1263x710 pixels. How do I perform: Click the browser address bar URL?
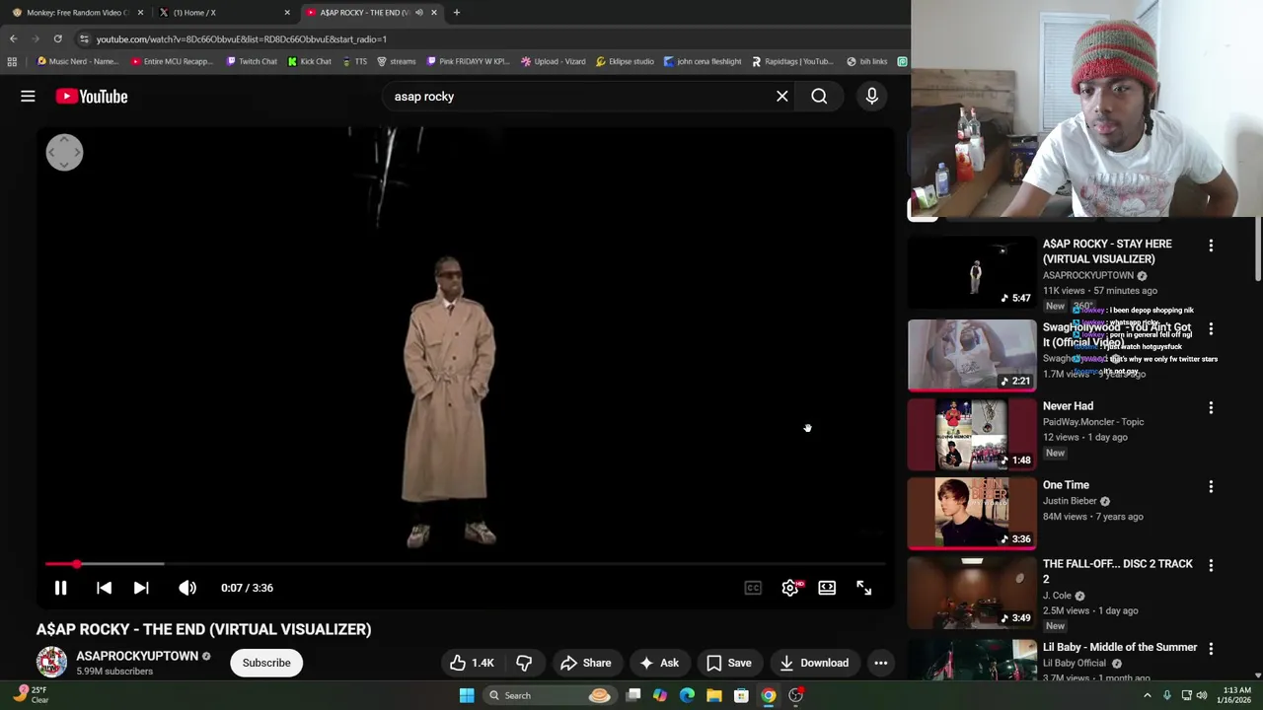pyautogui.click(x=242, y=39)
